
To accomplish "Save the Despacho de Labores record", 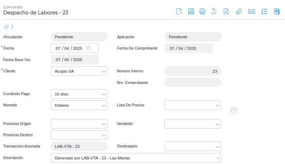I will pos(191,12).
